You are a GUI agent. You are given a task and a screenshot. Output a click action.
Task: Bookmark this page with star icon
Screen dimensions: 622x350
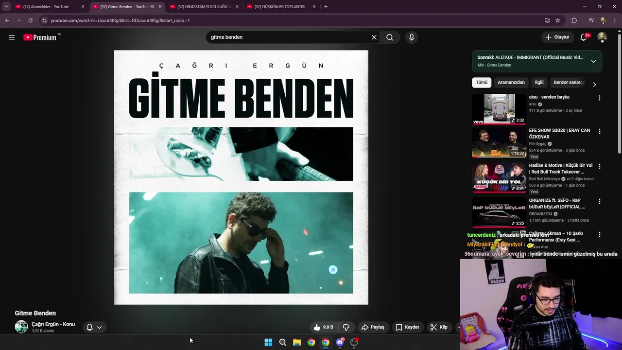click(558, 20)
